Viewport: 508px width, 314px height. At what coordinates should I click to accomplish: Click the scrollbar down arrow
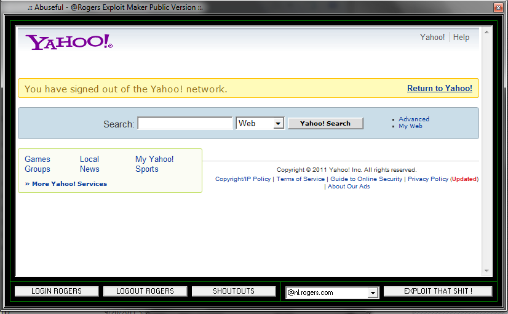pyautogui.click(x=486, y=270)
